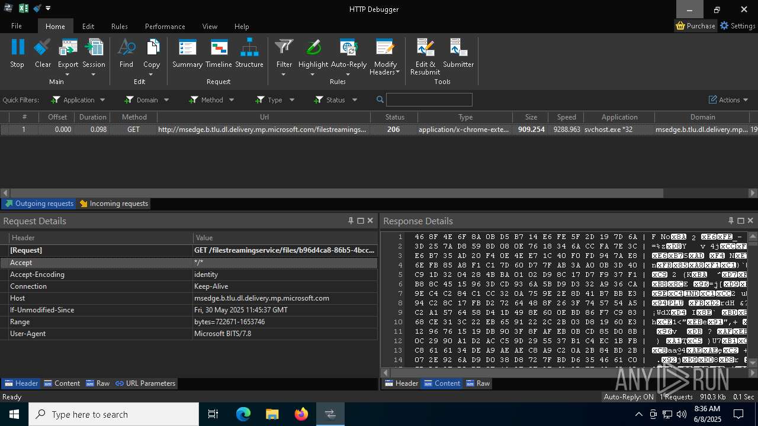Click the Purchase button
This screenshot has width=758, height=426.
[x=696, y=25]
